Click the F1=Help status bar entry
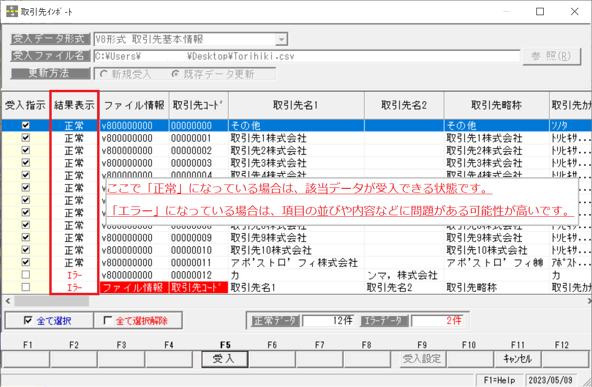The width and height of the screenshot is (592, 387). 499,379
